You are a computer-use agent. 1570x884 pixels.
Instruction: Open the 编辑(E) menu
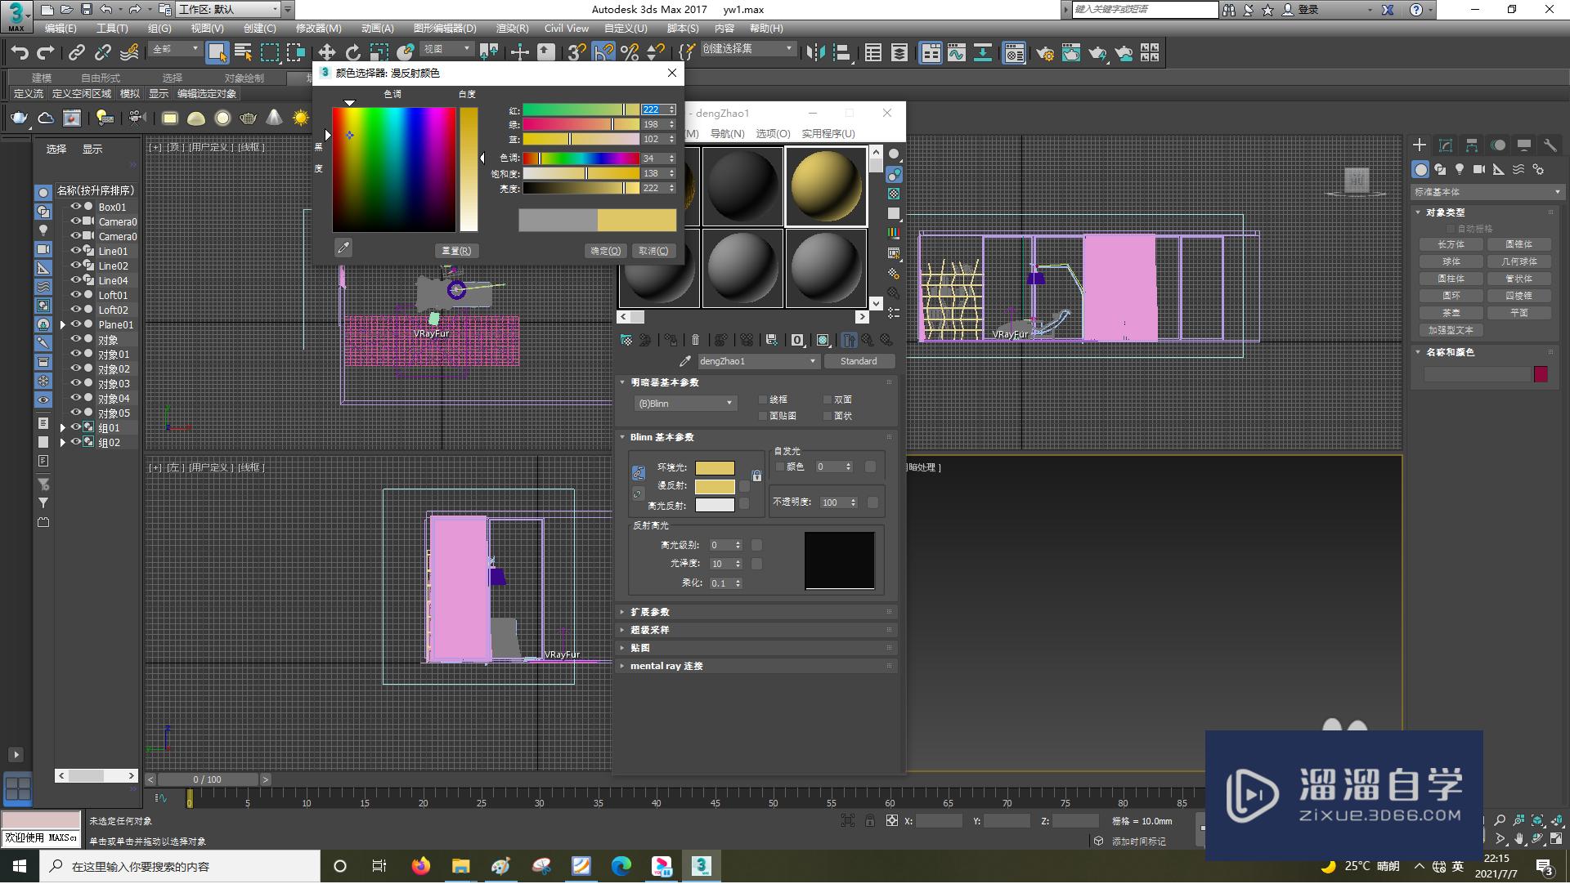click(61, 29)
